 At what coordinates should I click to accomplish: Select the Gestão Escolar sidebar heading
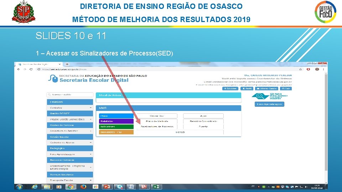point(70,137)
